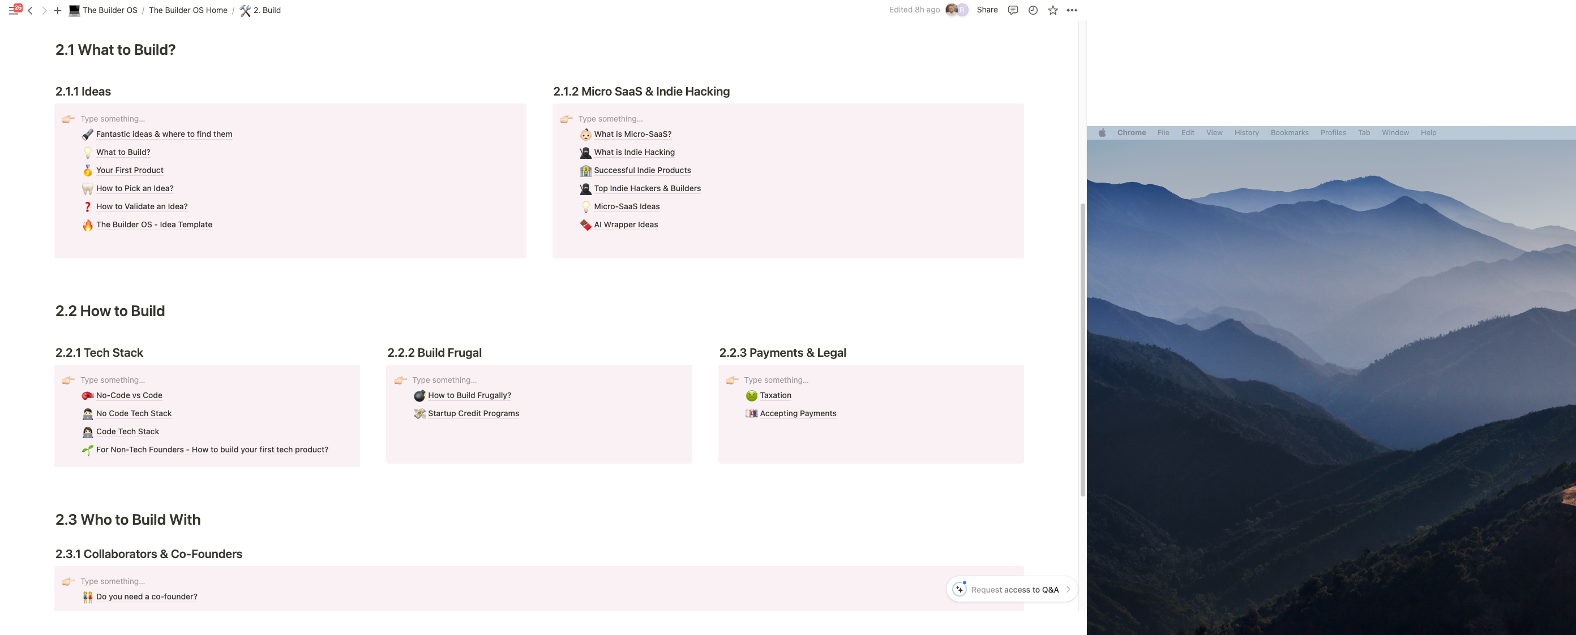This screenshot has width=1576, height=635.
Task: Open Chrome's Bookmarks menu
Action: (1289, 133)
